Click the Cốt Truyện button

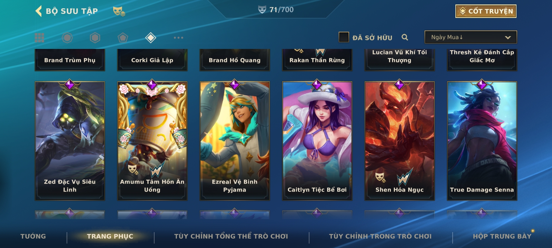coord(486,11)
